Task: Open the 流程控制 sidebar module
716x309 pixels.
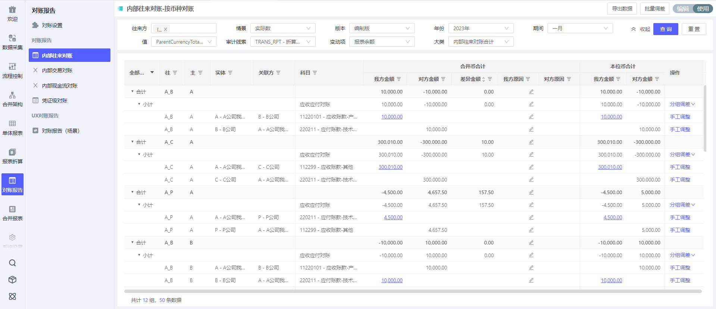Action: [12, 70]
